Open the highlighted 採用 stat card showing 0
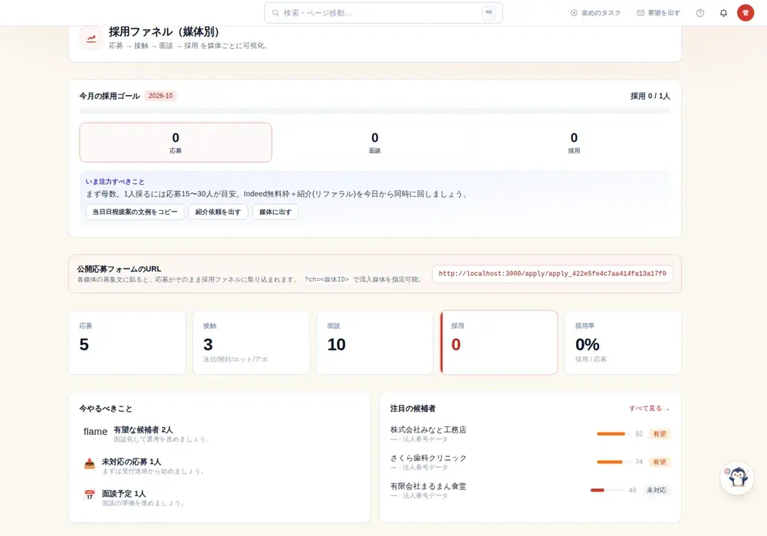This screenshot has width=767, height=536. pos(499,343)
